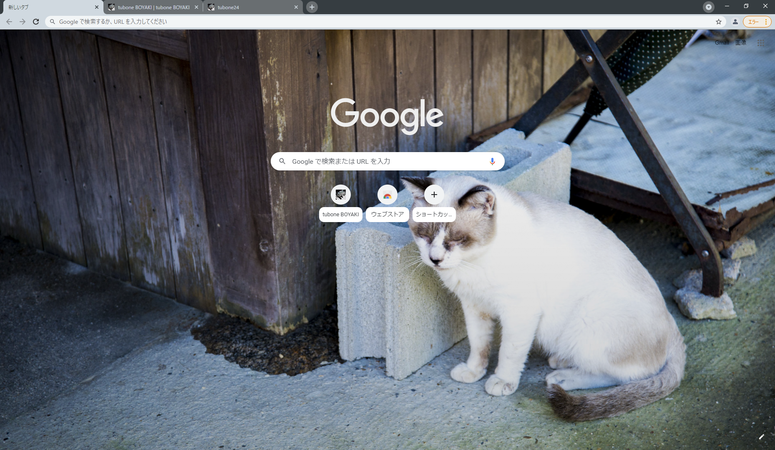Open the Google apps launcher grid
This screenshot has width=775, height=450.
point(760,43)
